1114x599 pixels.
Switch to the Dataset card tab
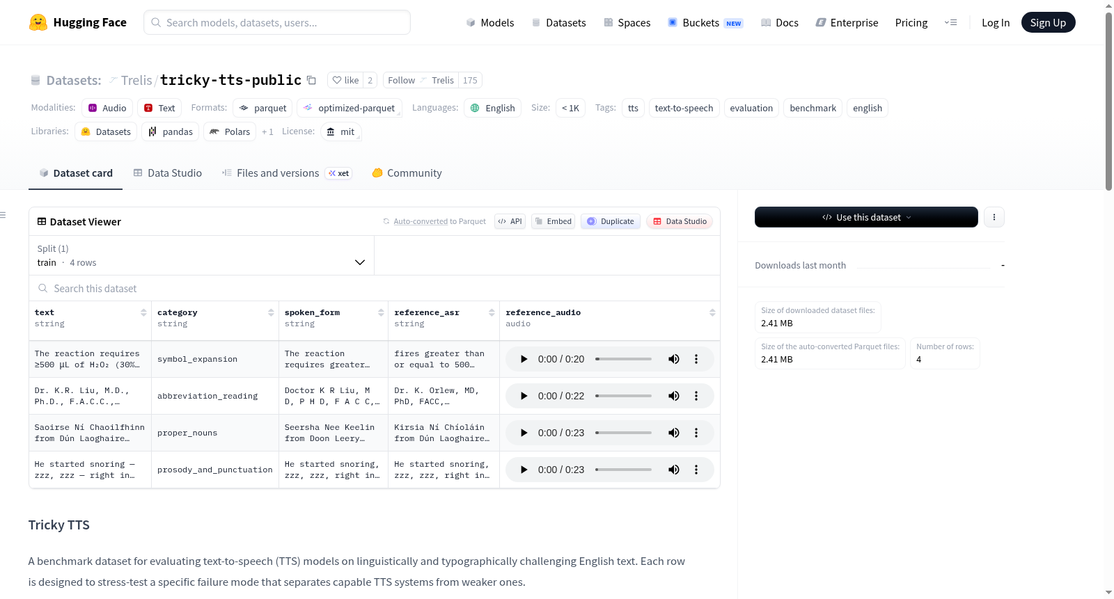[76, 173]
